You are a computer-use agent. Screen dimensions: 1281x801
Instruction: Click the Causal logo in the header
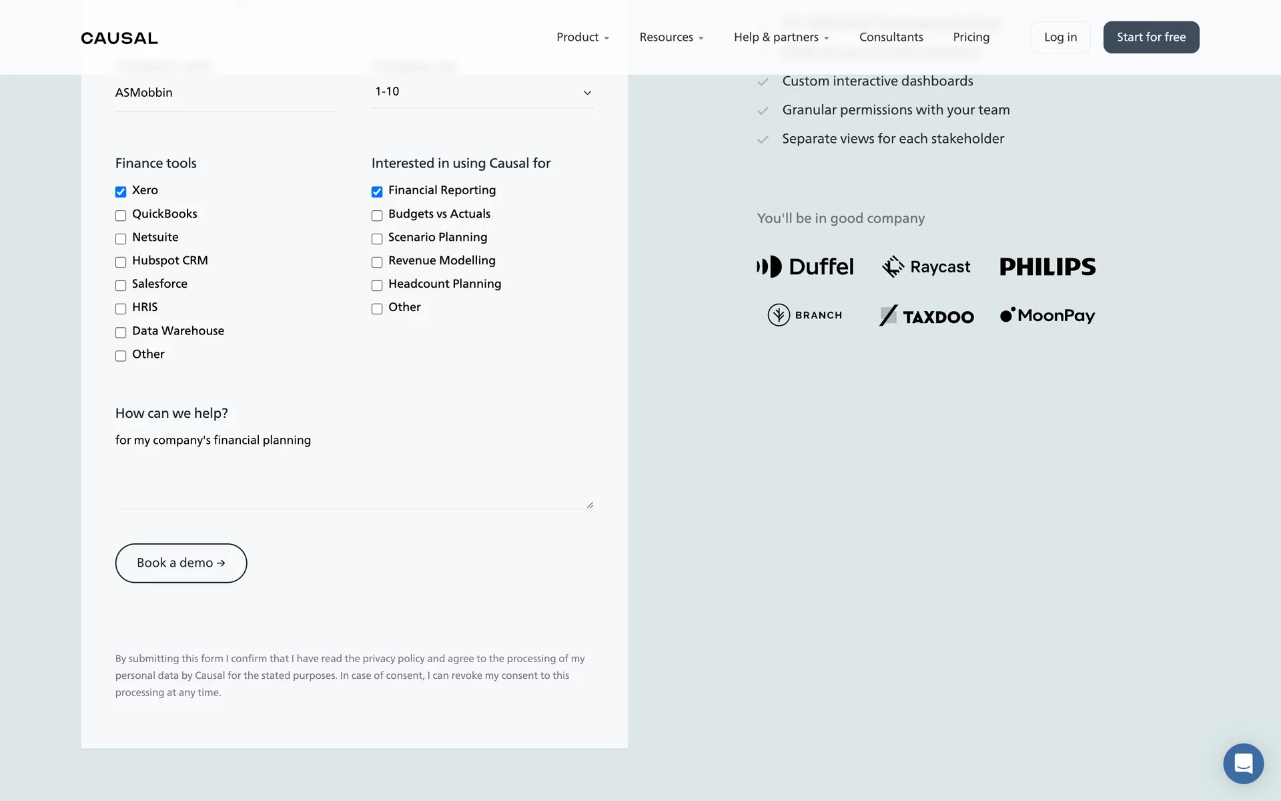119,38
